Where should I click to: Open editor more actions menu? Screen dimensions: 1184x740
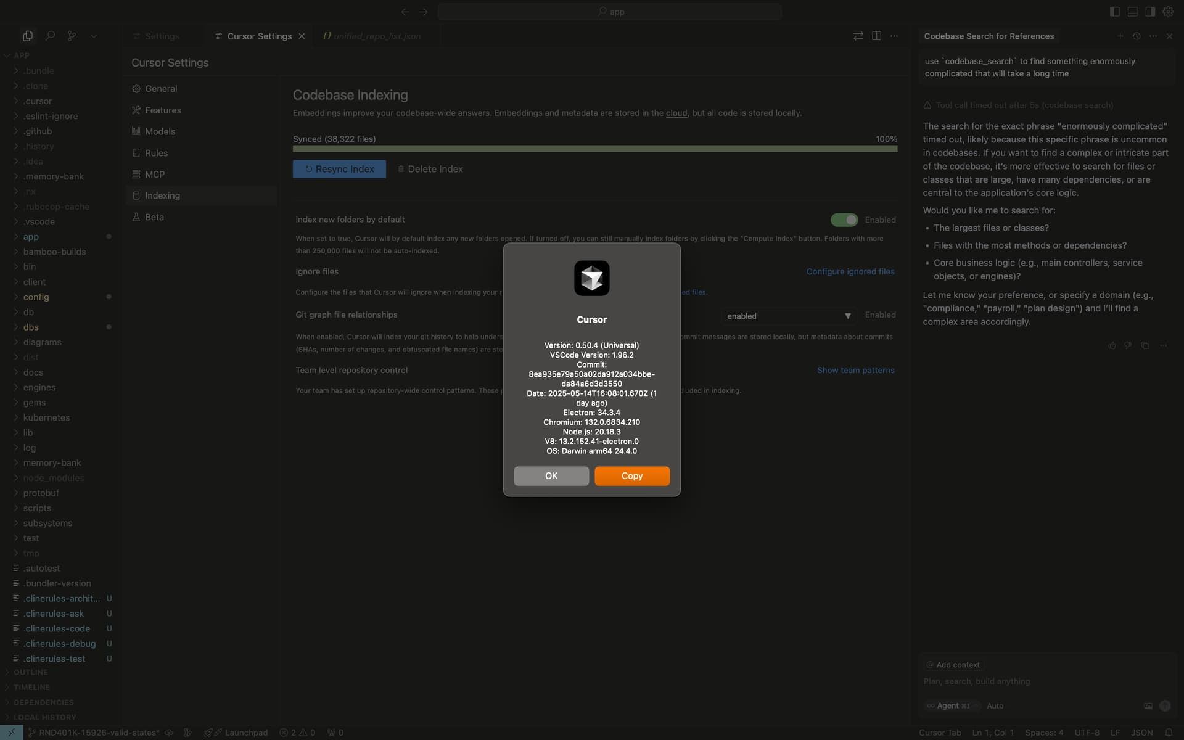(x=894, y=36)
